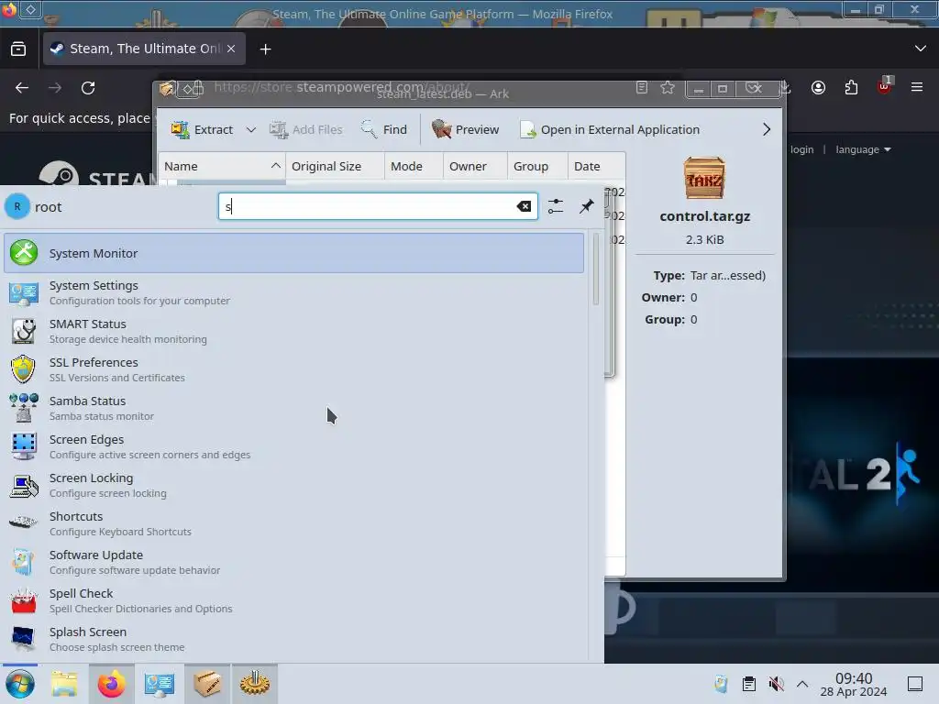Click control.tar.gz archive icon in Ark

[x=704, y=178]
